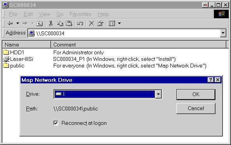Click the Views toolbar icon
The width and height of the screenshot is (231, 145).
(112, 23)
